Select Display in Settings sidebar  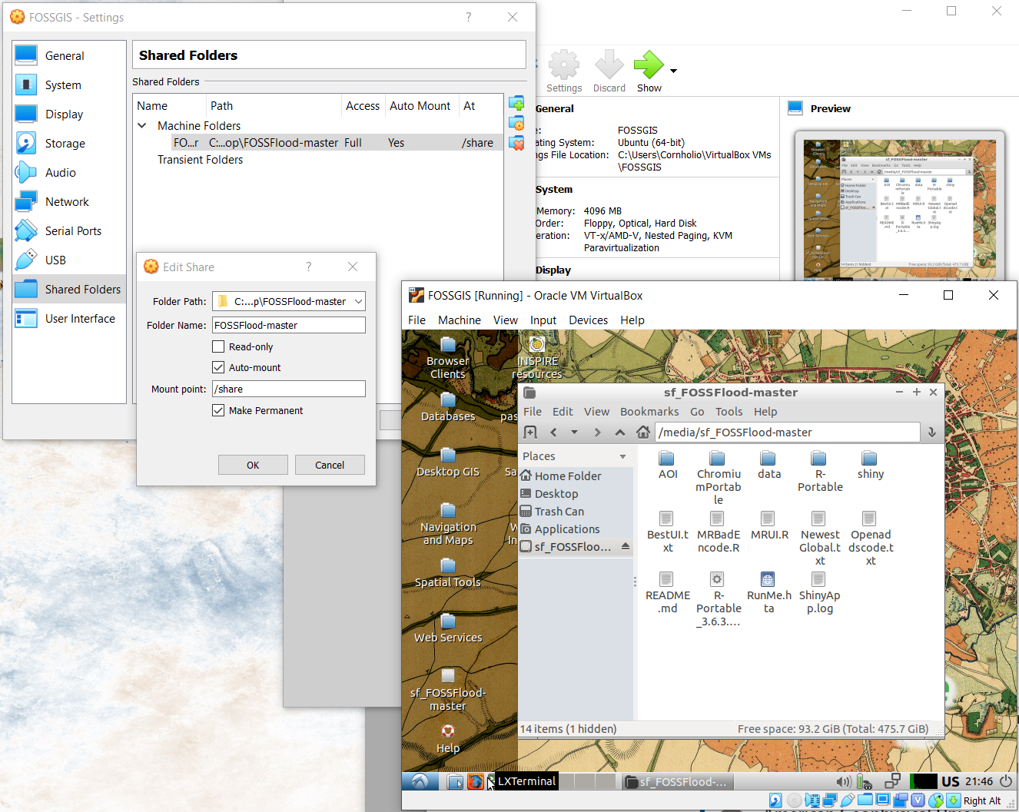[x=69, y=114]
